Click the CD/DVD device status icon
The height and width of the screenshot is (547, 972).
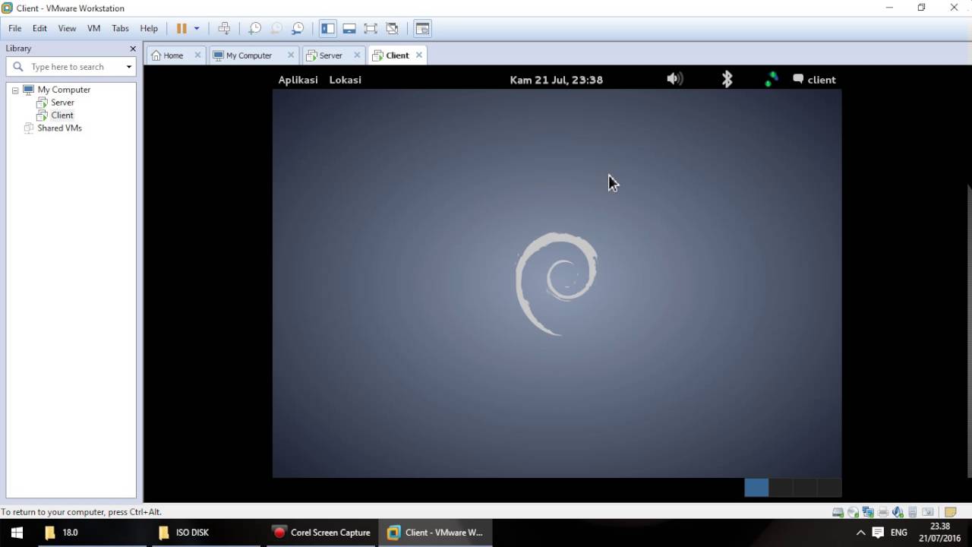coord(853,512)
